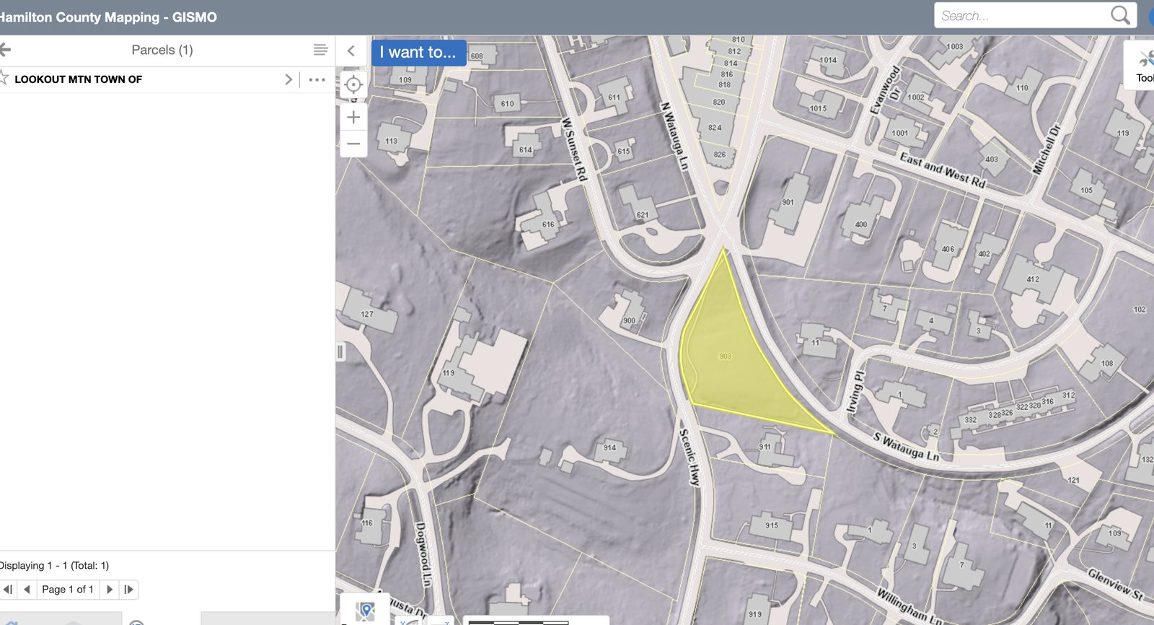Screen dimensions: 1154x625
Task: Find my location on the map
Action: click(x=353, y=84)
